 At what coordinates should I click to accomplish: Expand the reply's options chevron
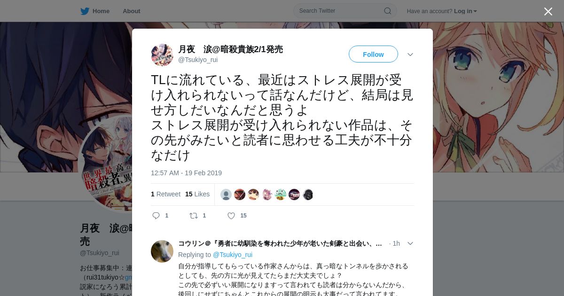(410, 243)
